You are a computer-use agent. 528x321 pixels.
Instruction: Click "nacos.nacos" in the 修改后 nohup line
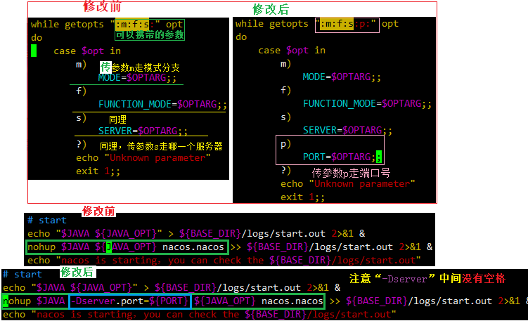tap(292, 301)
